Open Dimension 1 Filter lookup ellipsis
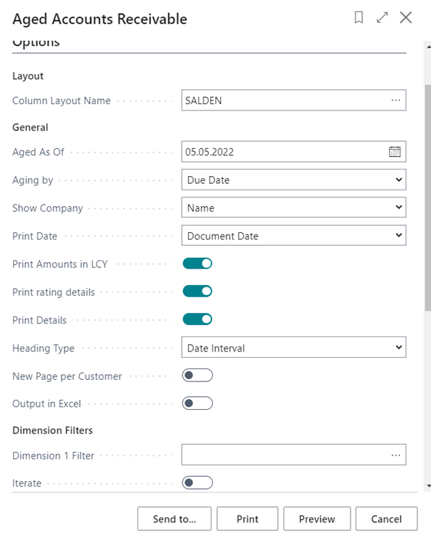The height and width of the screenshot is (546, 431). (x=395, y=455)
